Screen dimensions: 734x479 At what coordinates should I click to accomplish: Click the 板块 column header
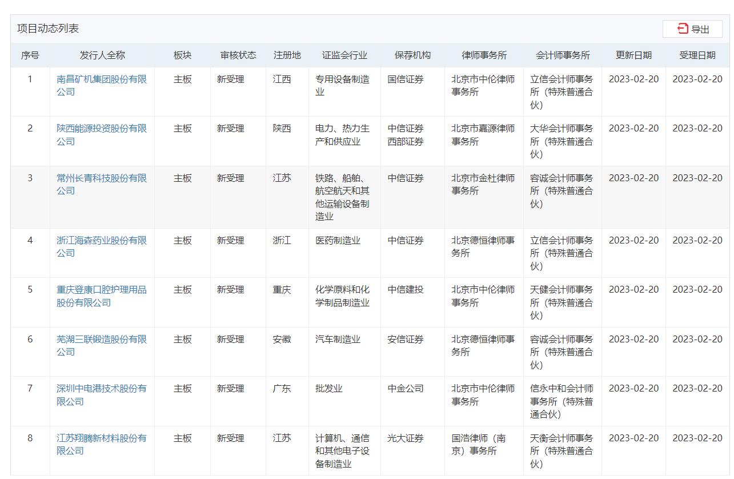click(183, 55)
